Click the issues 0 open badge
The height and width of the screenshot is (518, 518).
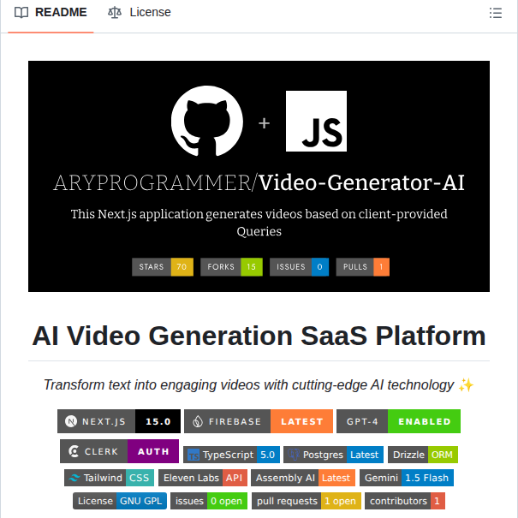pos(209,501)
